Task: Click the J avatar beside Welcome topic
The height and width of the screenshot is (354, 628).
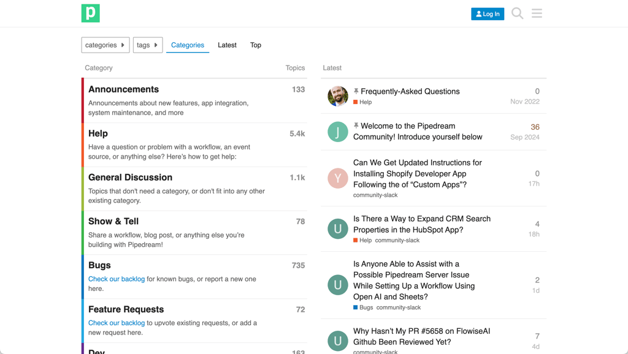Action: tap(338, 132)
